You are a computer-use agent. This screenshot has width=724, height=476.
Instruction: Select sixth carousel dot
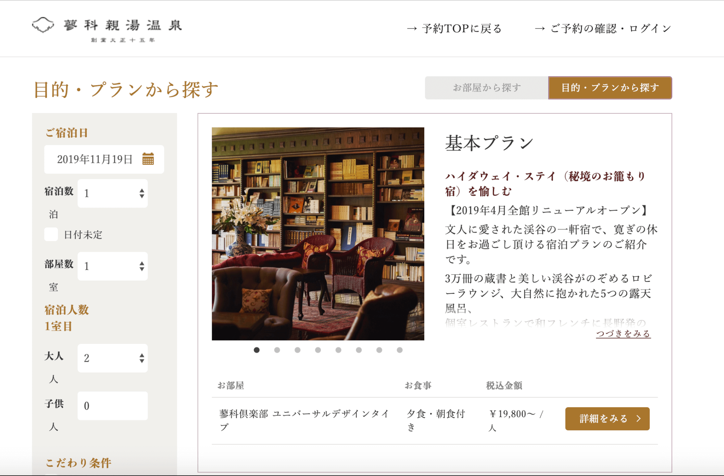coord(359,350)
